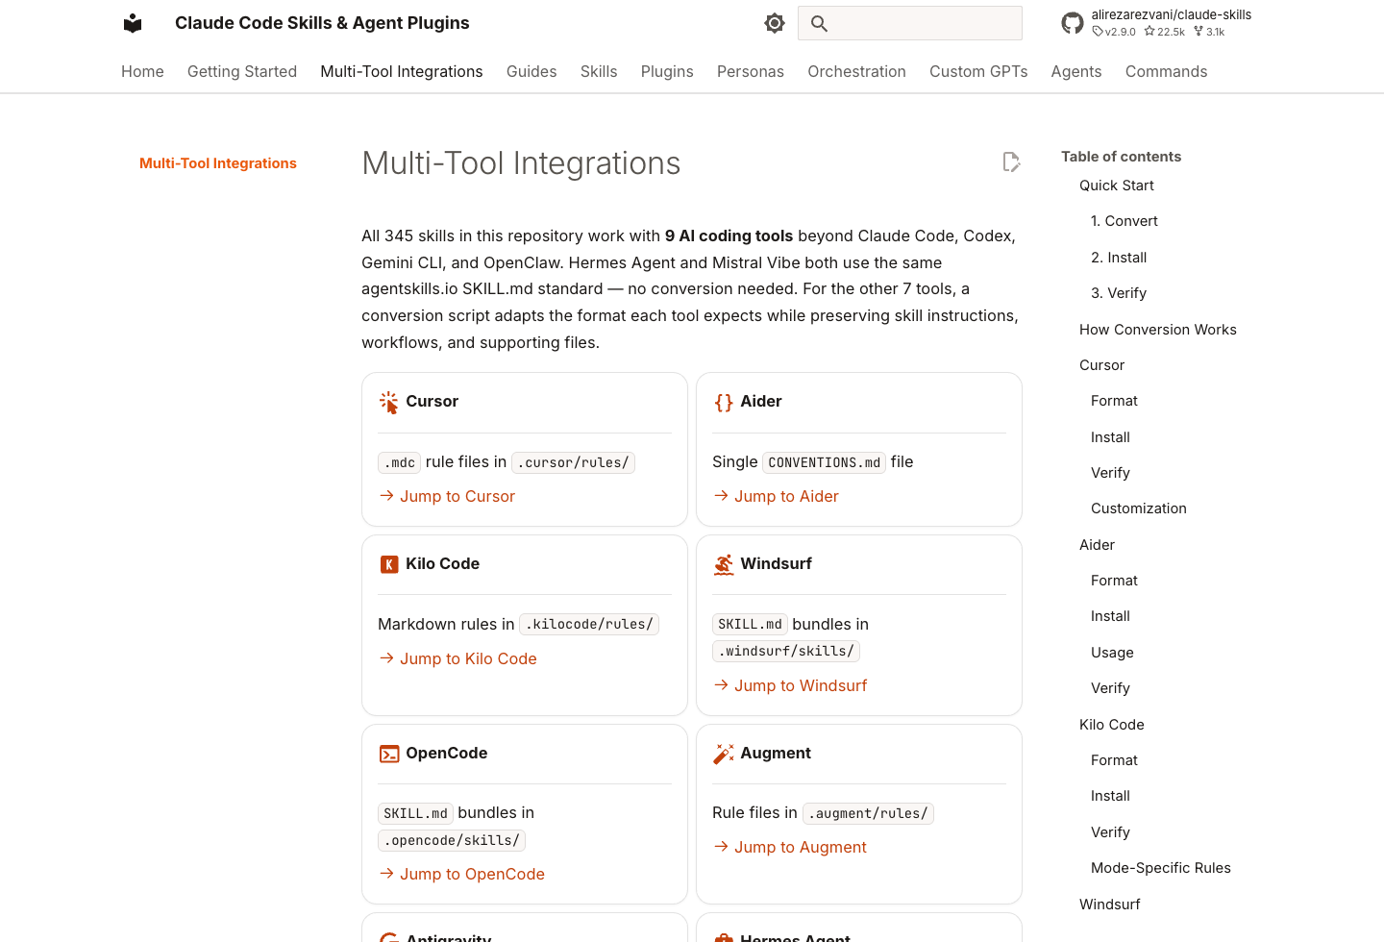Open the GitHub repository octocat icon
Viewport: 1384px width, 942px height.
coord(1073,23)
